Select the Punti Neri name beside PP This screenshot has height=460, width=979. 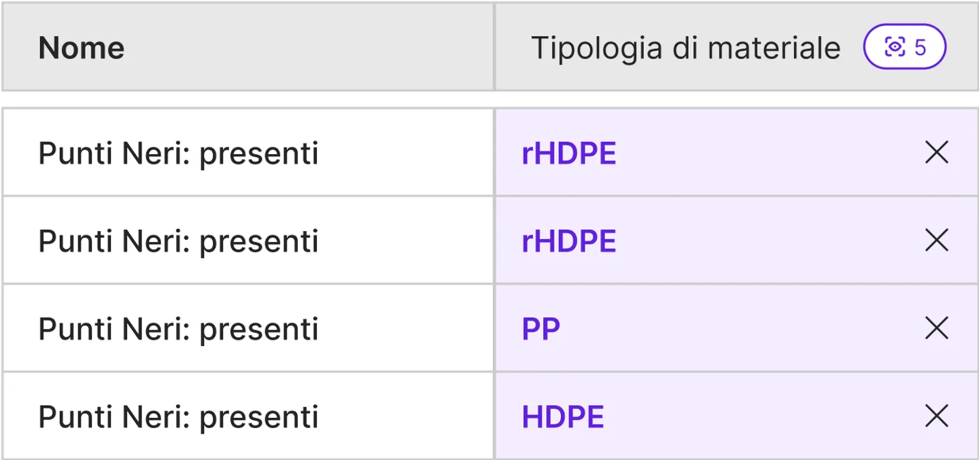pyautogui.click(x=178, y=330)
